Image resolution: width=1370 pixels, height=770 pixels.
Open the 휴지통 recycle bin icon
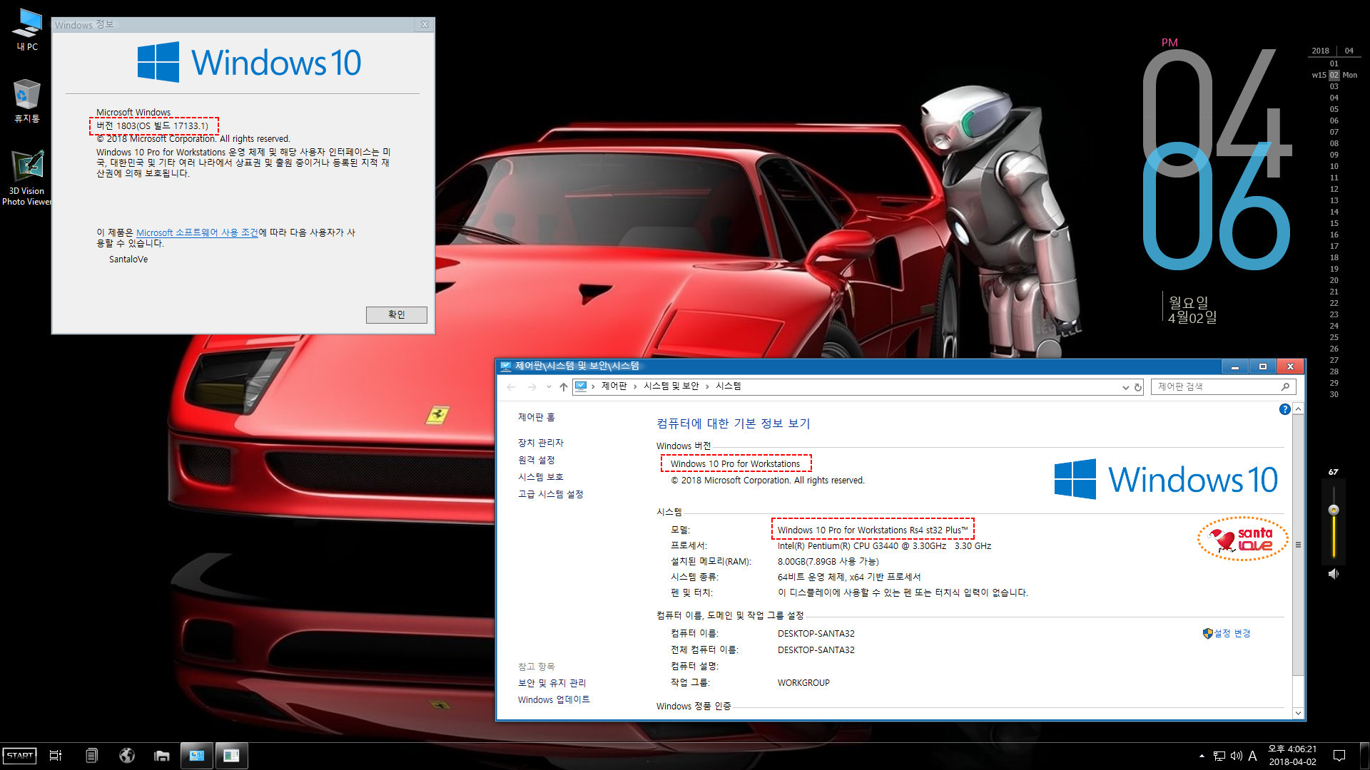pos(27,101)
